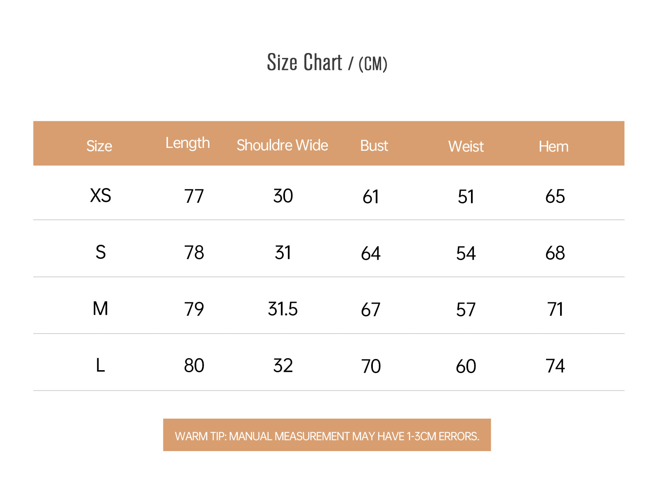
Task: Select the Size column header
Action: pos(99,146)
